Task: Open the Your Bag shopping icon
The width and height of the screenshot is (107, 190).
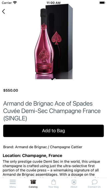Action: pos(53,182)
